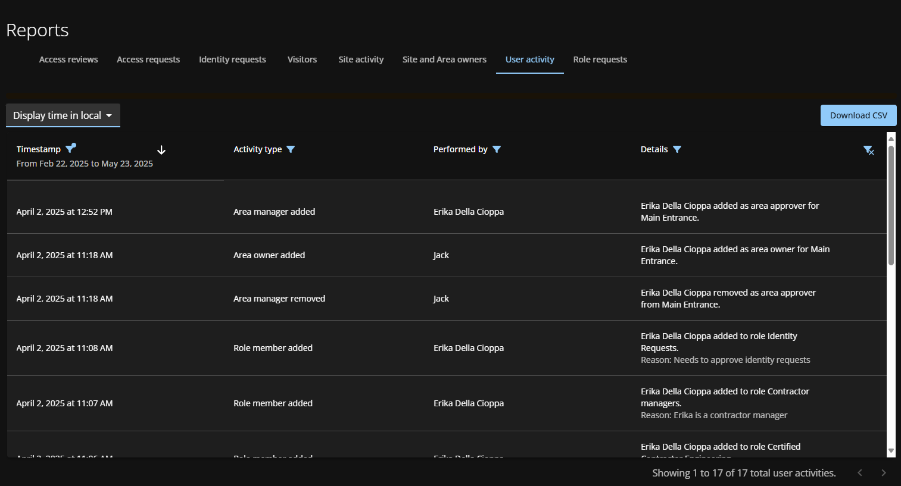Go to next page arrow
Screen dimensions: 901x486
point(884,473)
